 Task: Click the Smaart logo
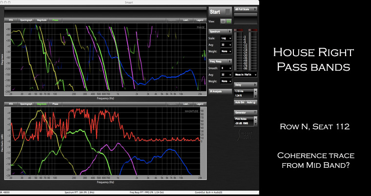coord(245,135)
